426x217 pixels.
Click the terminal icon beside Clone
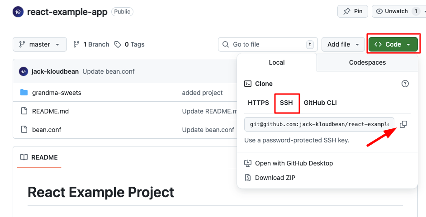pyautogui.click(x=248, y=84)
